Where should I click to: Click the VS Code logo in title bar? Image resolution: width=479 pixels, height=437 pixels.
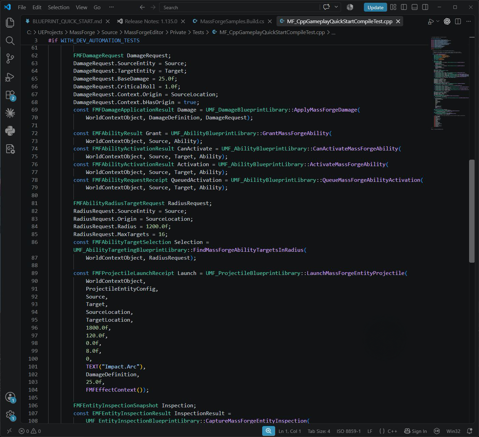click(x=8, y=7)
